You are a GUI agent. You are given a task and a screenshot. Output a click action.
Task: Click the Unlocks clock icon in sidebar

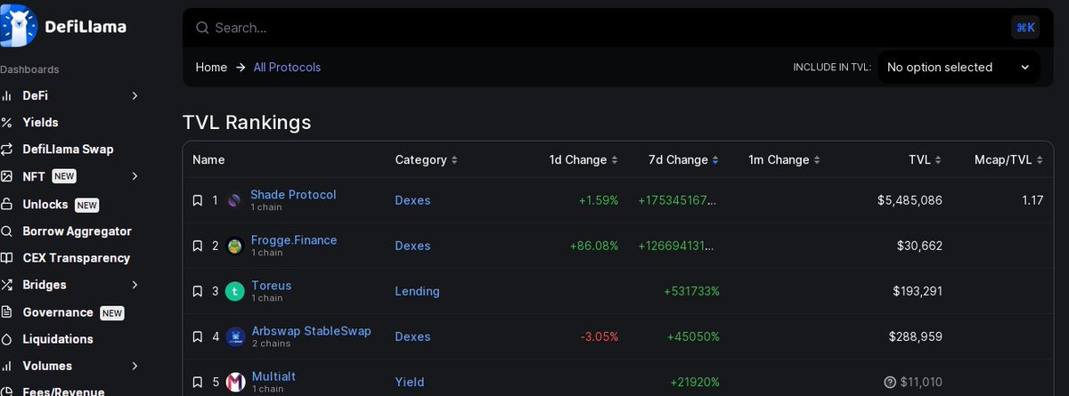point(6,204)
